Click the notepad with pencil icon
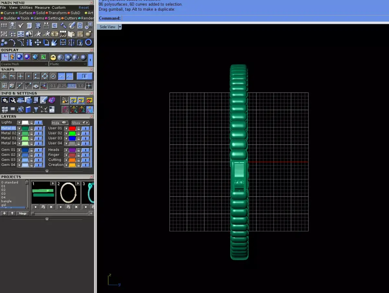Viewport: 389px width, 293px height. pyautogui.click(x=43, y=100)
